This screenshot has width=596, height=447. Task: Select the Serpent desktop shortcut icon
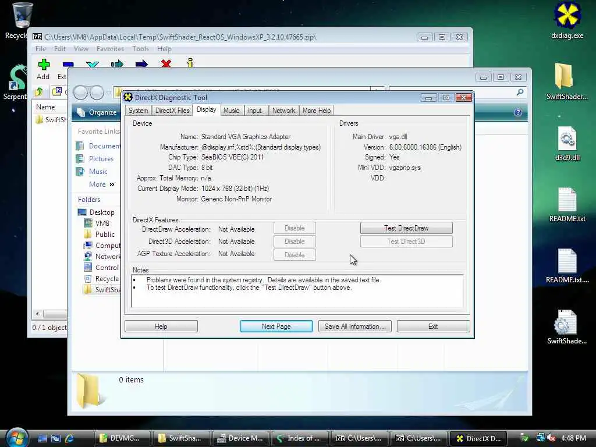pos(15,82)
